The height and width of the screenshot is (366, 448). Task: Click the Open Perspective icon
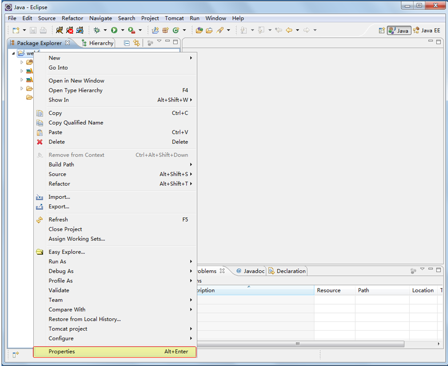pos(382,30)
